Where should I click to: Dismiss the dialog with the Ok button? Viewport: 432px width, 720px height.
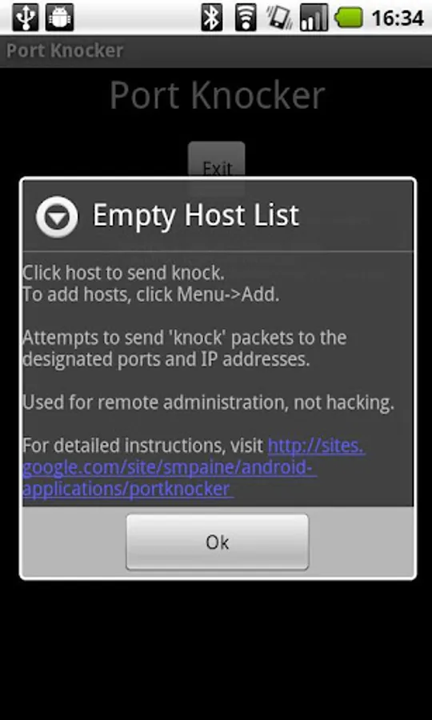(x=217, y=542)
